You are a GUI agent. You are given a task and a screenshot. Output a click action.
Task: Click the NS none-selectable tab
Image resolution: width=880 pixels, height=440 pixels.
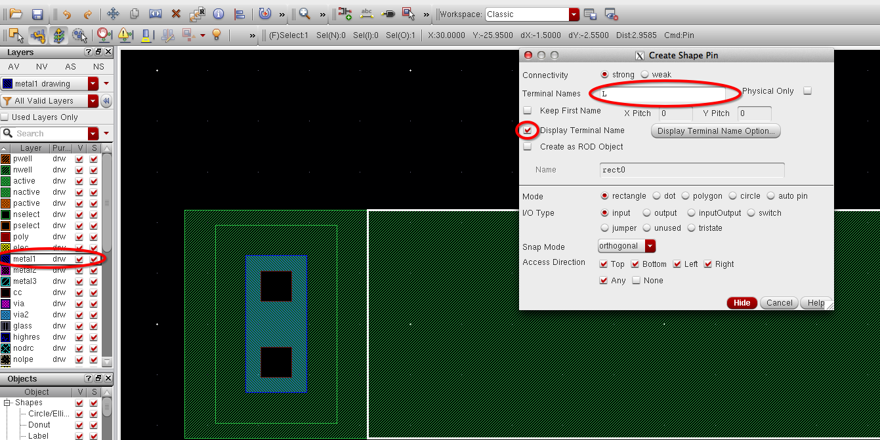(x=98, y=67)
